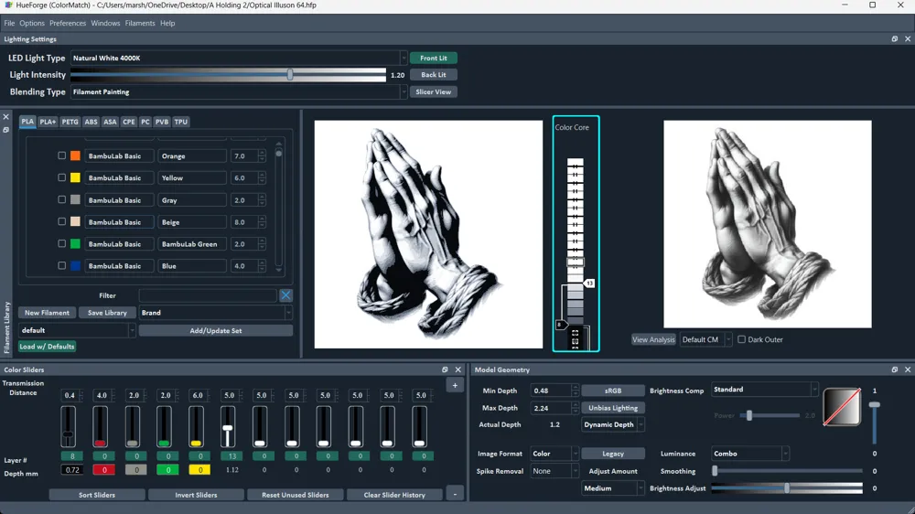
Task: Float the Color Sliders panel
Action: click(x=445, y=369)
